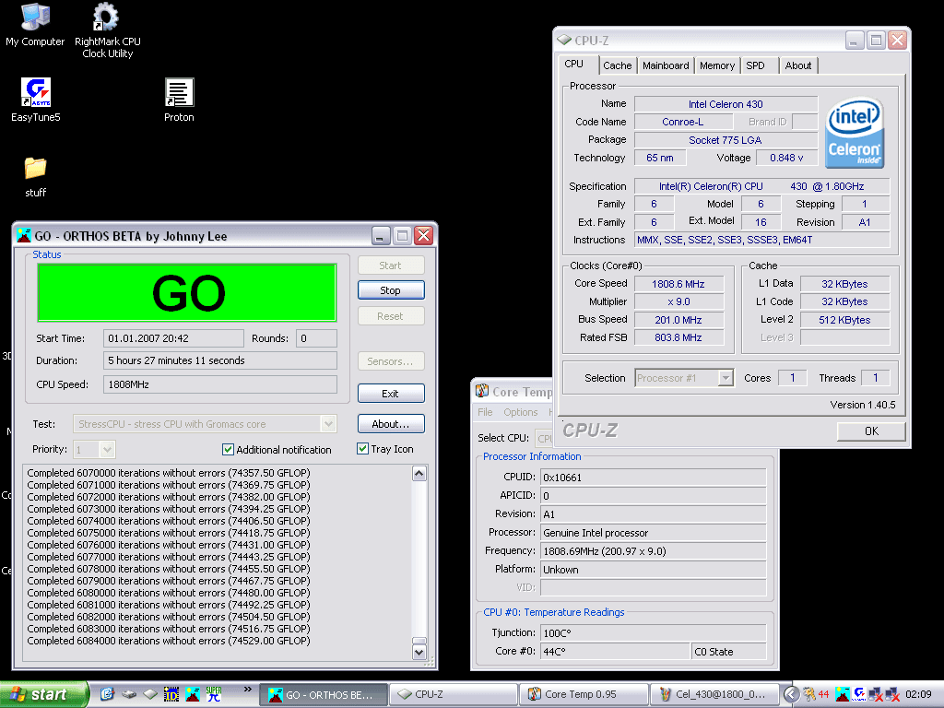
Task: Toggle the Additional notification checkbox
Action: (228, 449)
